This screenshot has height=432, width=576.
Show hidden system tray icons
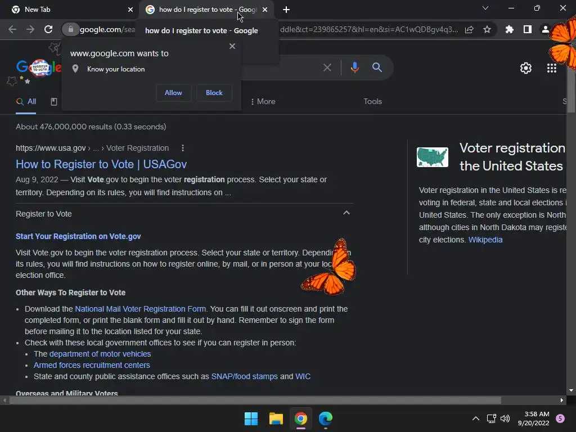pos(475,418)
